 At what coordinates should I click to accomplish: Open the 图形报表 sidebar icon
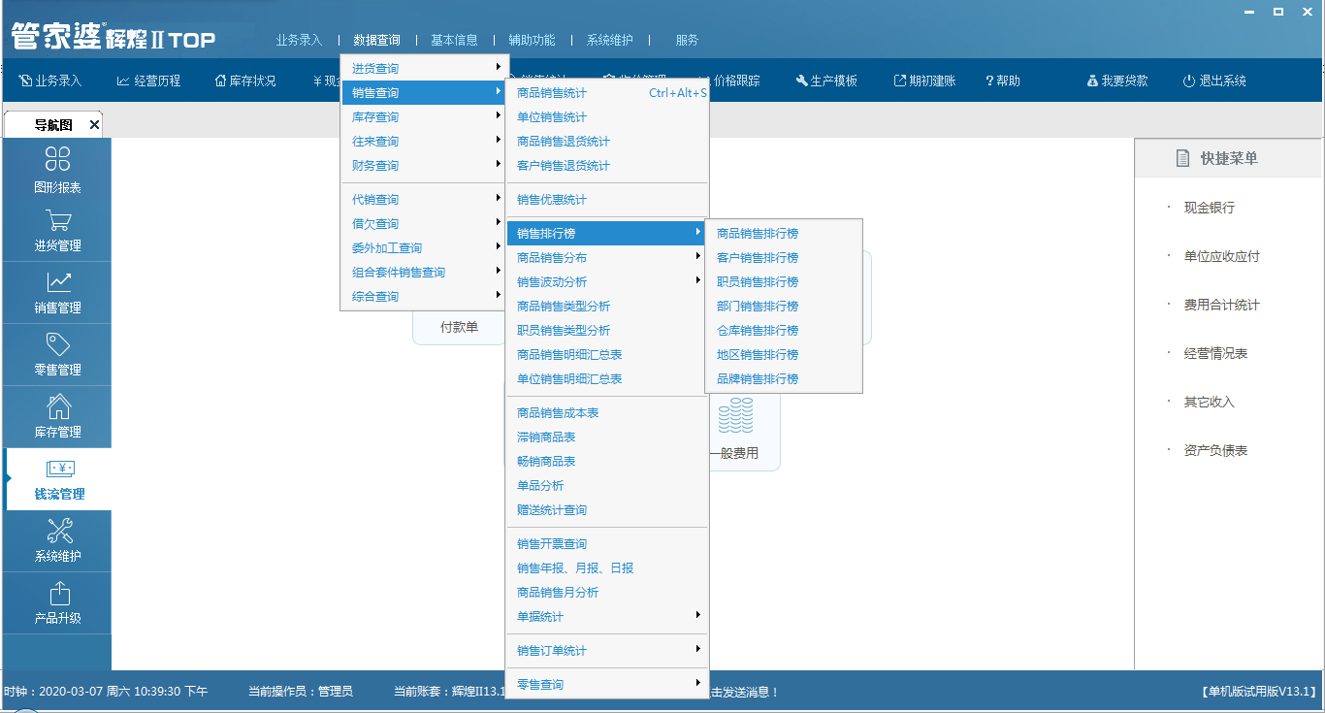pyautogui.click(x=57, y=160)
